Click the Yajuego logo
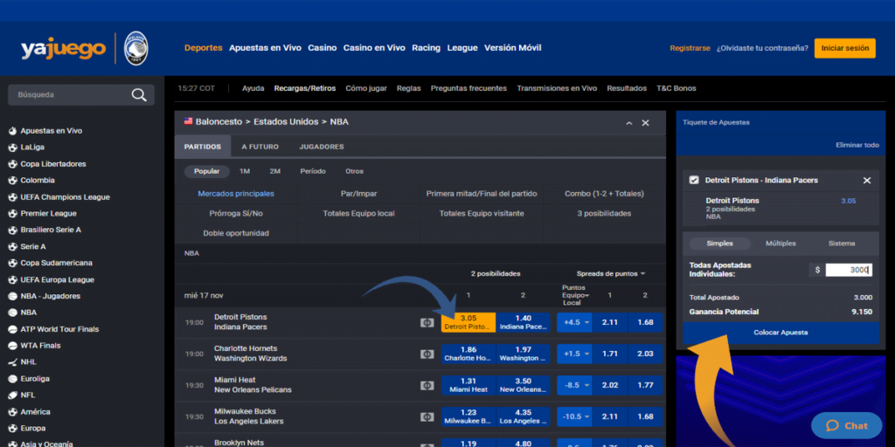Screen dimensions: 895x447 65,49
